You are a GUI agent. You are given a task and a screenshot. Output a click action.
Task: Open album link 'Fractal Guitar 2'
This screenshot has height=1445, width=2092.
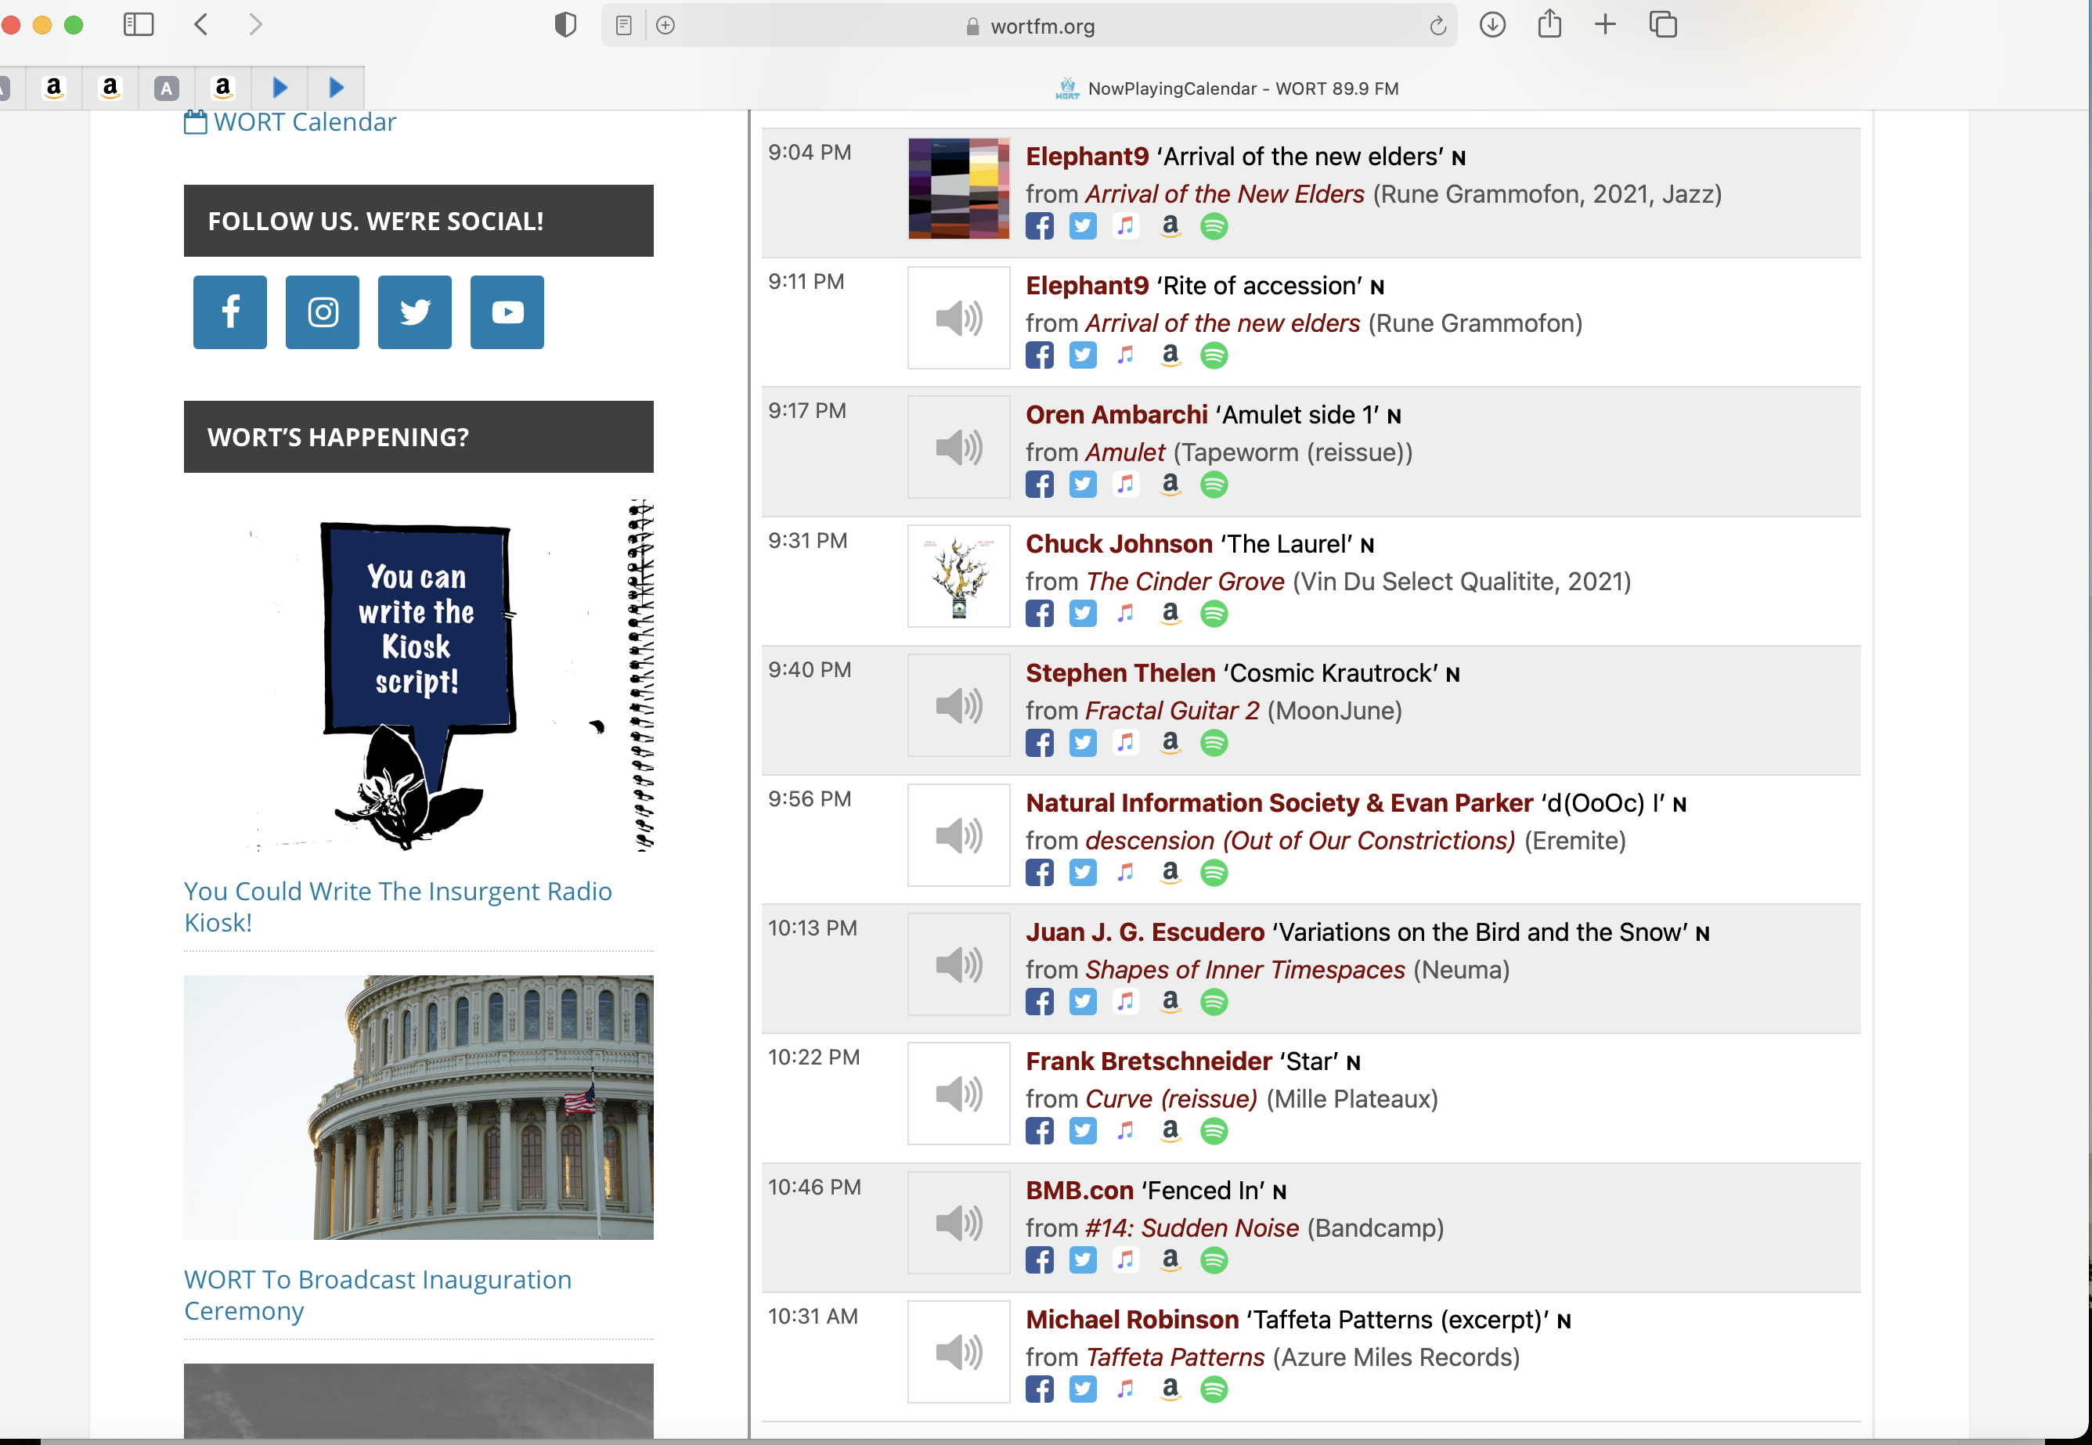click(x=1172, y=712)
